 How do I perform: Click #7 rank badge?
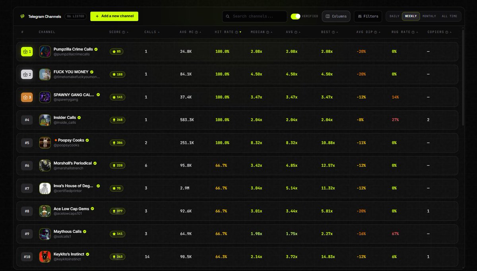tap(27, 188)
